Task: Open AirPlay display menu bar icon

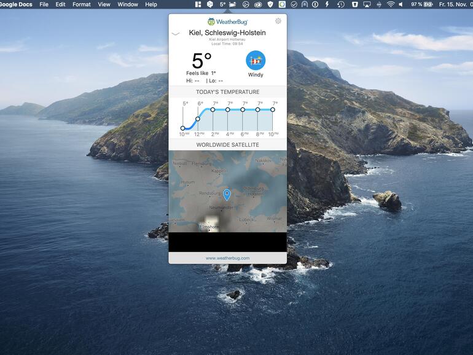Action: [x=367, y=4]
